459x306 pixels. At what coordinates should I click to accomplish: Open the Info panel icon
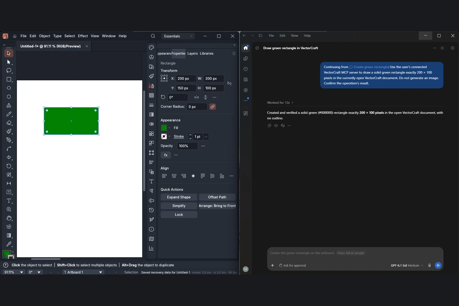pyautogui.click(x=151, y=229)
